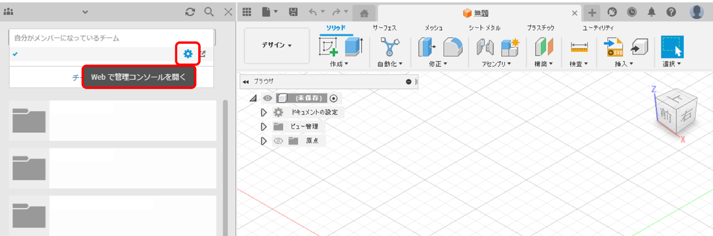
Task: Open the undo history dropdown arrow
Action: click(x=322, y=12)
